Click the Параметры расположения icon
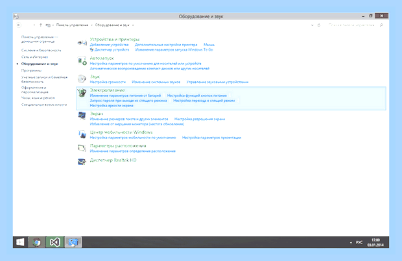Screen dimensions: 402x261 (x=82, y=148)
